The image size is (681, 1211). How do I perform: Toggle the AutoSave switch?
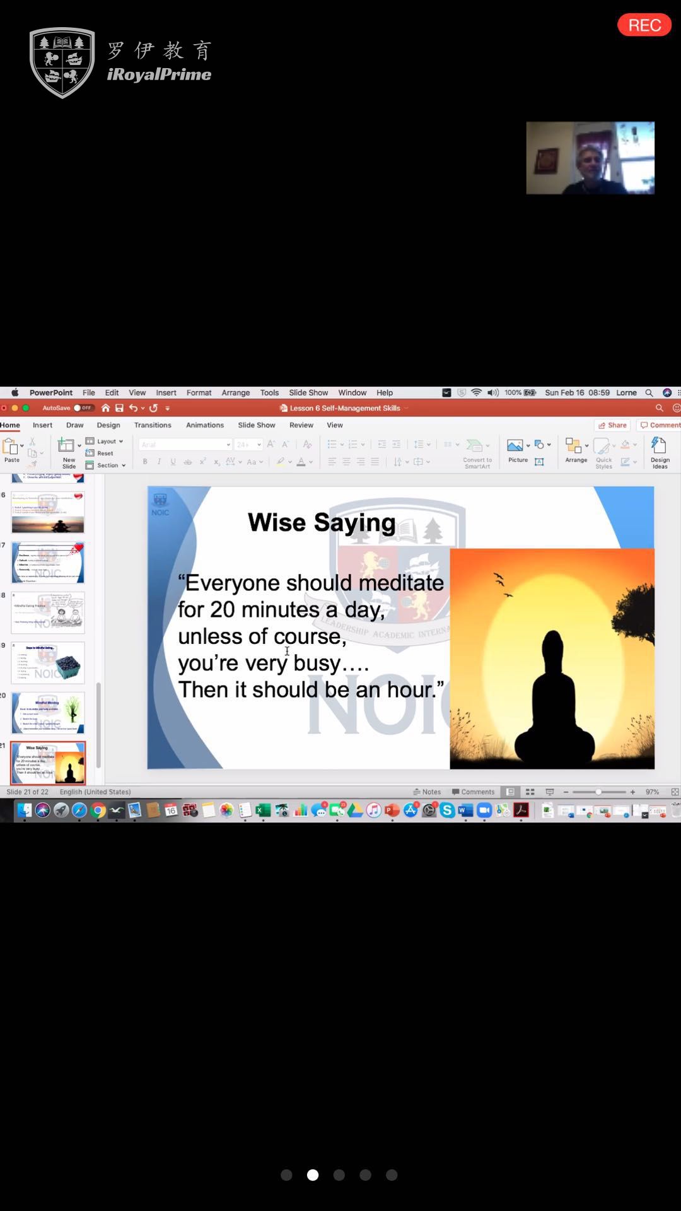pyautogui.click(x=83, y=408)
